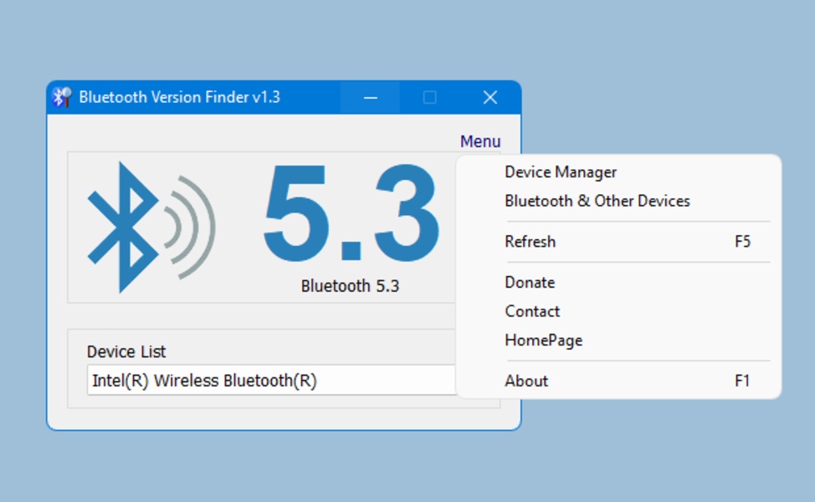Screen dimensions: 815x502
Task: Click the disabled maximize button in the title bar
Action: pos(429,97)
